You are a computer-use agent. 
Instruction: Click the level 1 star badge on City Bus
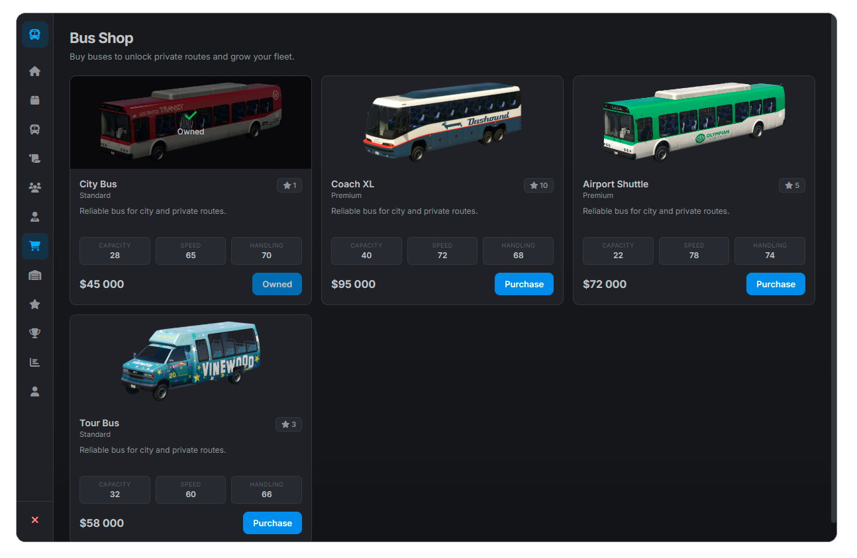click(289, 185)
